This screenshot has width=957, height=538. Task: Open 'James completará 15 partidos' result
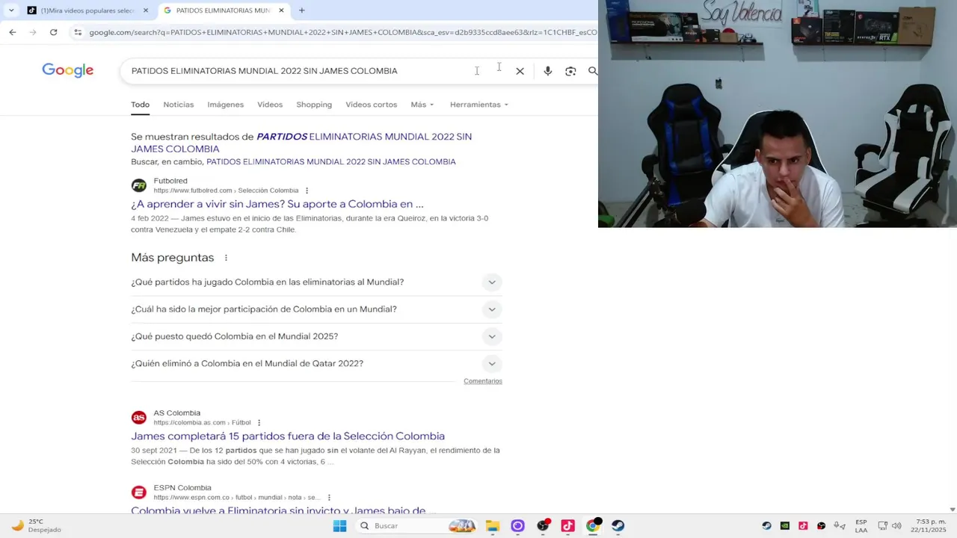click(x=288, y=436)
